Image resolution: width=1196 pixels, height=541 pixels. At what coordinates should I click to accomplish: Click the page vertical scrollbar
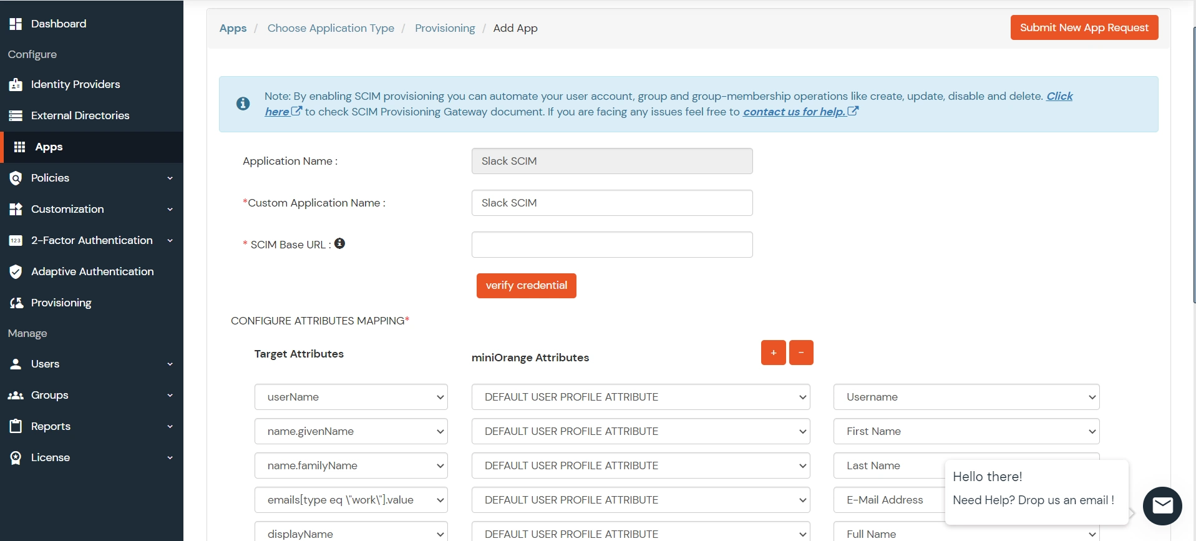coord(1194,165)
